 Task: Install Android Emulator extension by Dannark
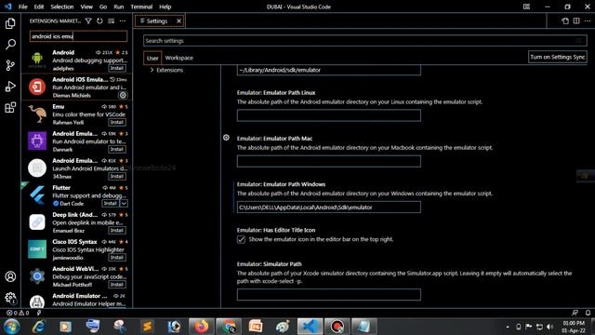pyautogui.click(x=117, y=149)
